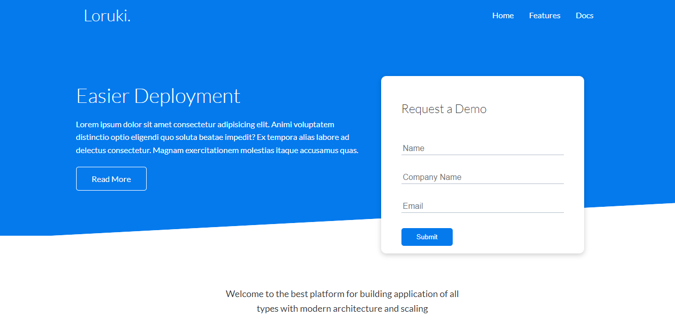Screen dimensions: 675x331
Task: Click into the Company Name field
Action: pyautogui.click(x=482, y=177)
